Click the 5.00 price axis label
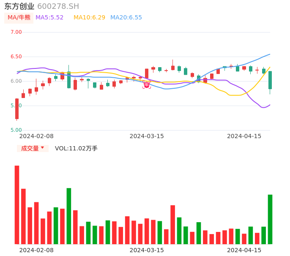This screenshot has height=256, width=290. (x=16, y=130)
